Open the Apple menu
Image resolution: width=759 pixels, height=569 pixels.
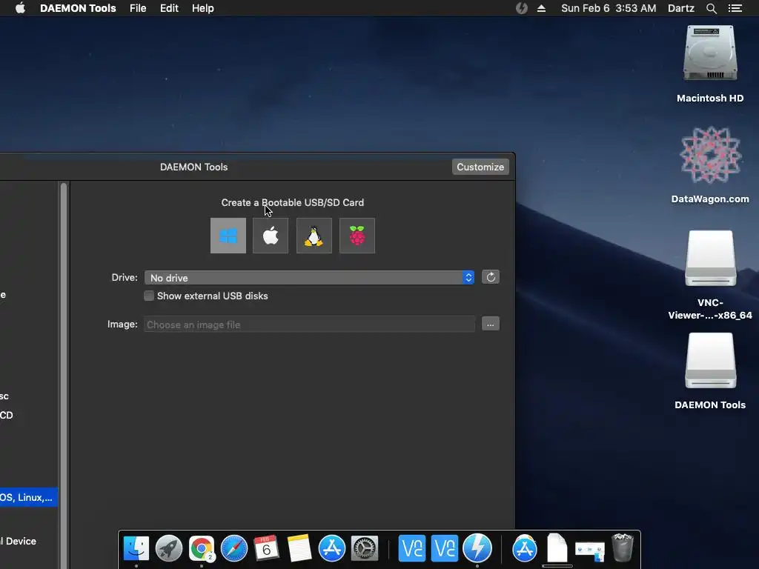coord(20,8)
